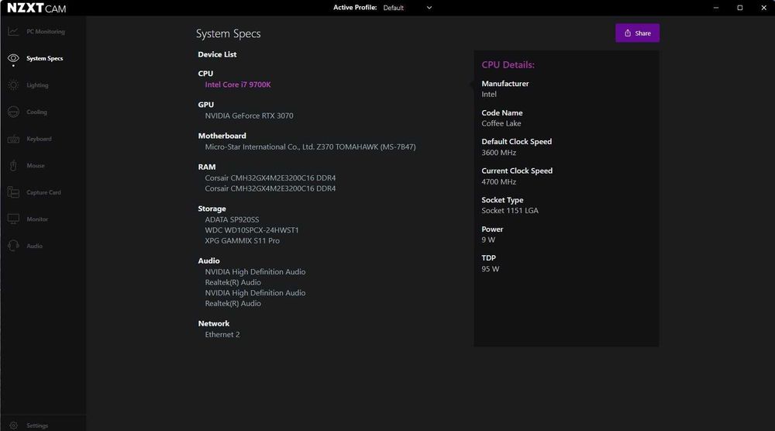
Task: Click the System Specs eye icon
Action: tap(13, 58)
